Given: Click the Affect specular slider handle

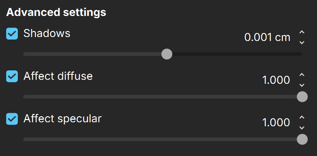Looking at the screenshot, I should pyautogui.click(x=302, y=139).
